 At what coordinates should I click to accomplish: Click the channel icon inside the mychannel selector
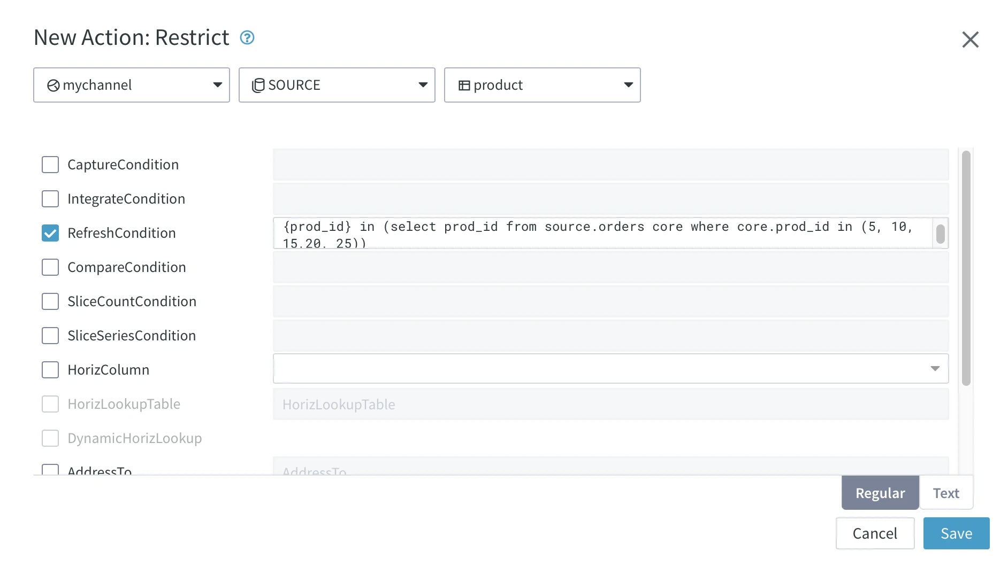point(52,85)
